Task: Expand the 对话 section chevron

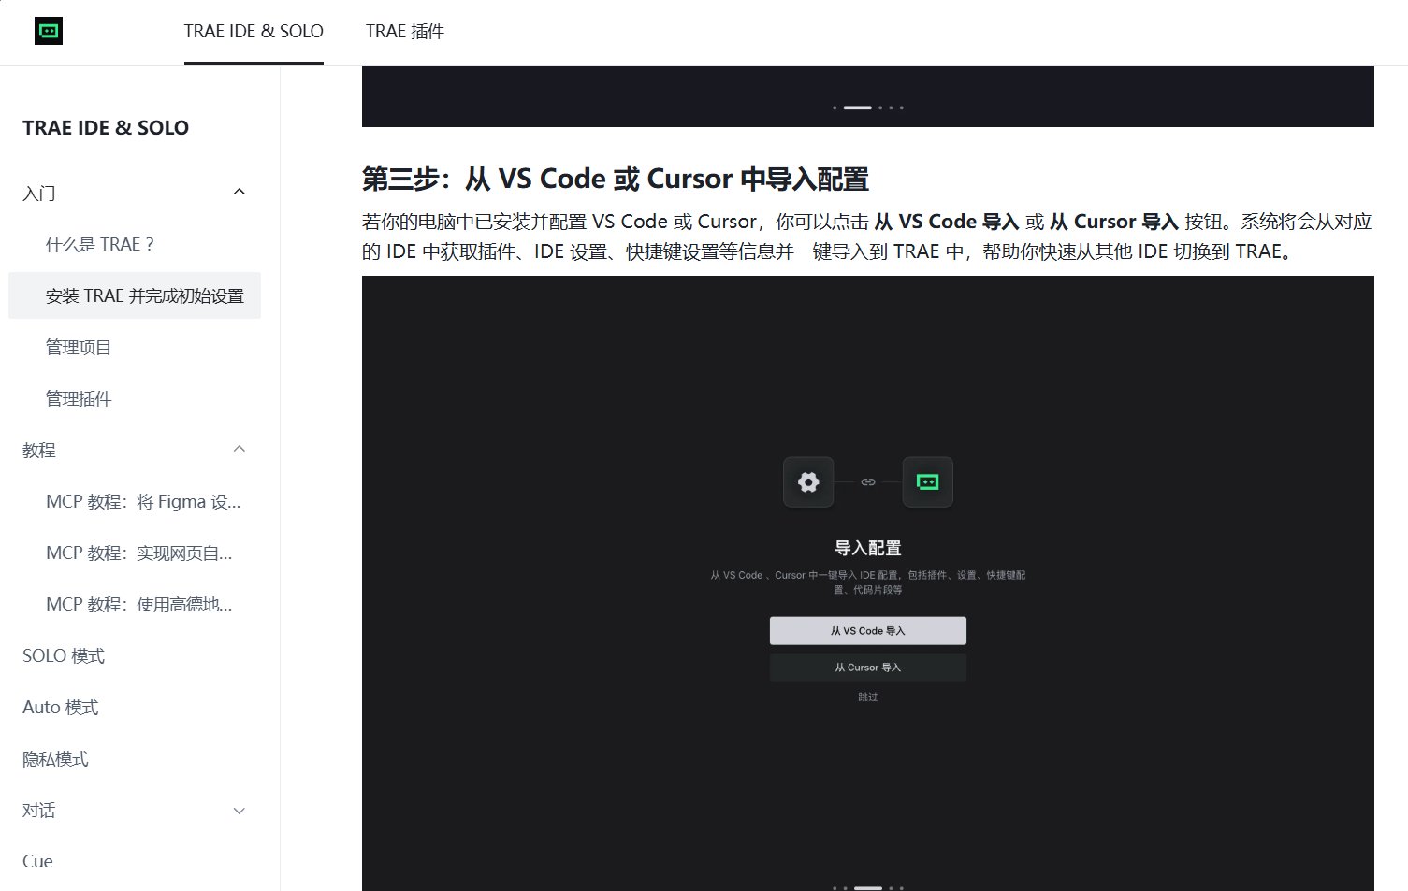Action: pos(240,811)
